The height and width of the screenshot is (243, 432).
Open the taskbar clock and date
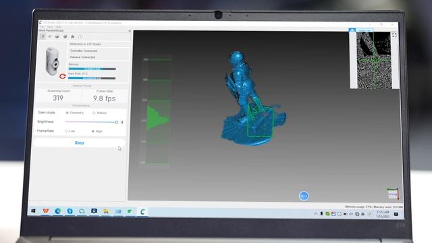tap(383, 215)
